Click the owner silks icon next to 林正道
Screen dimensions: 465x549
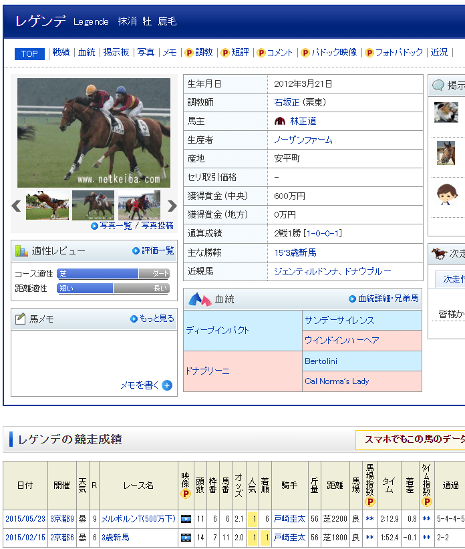pos(280,121)
